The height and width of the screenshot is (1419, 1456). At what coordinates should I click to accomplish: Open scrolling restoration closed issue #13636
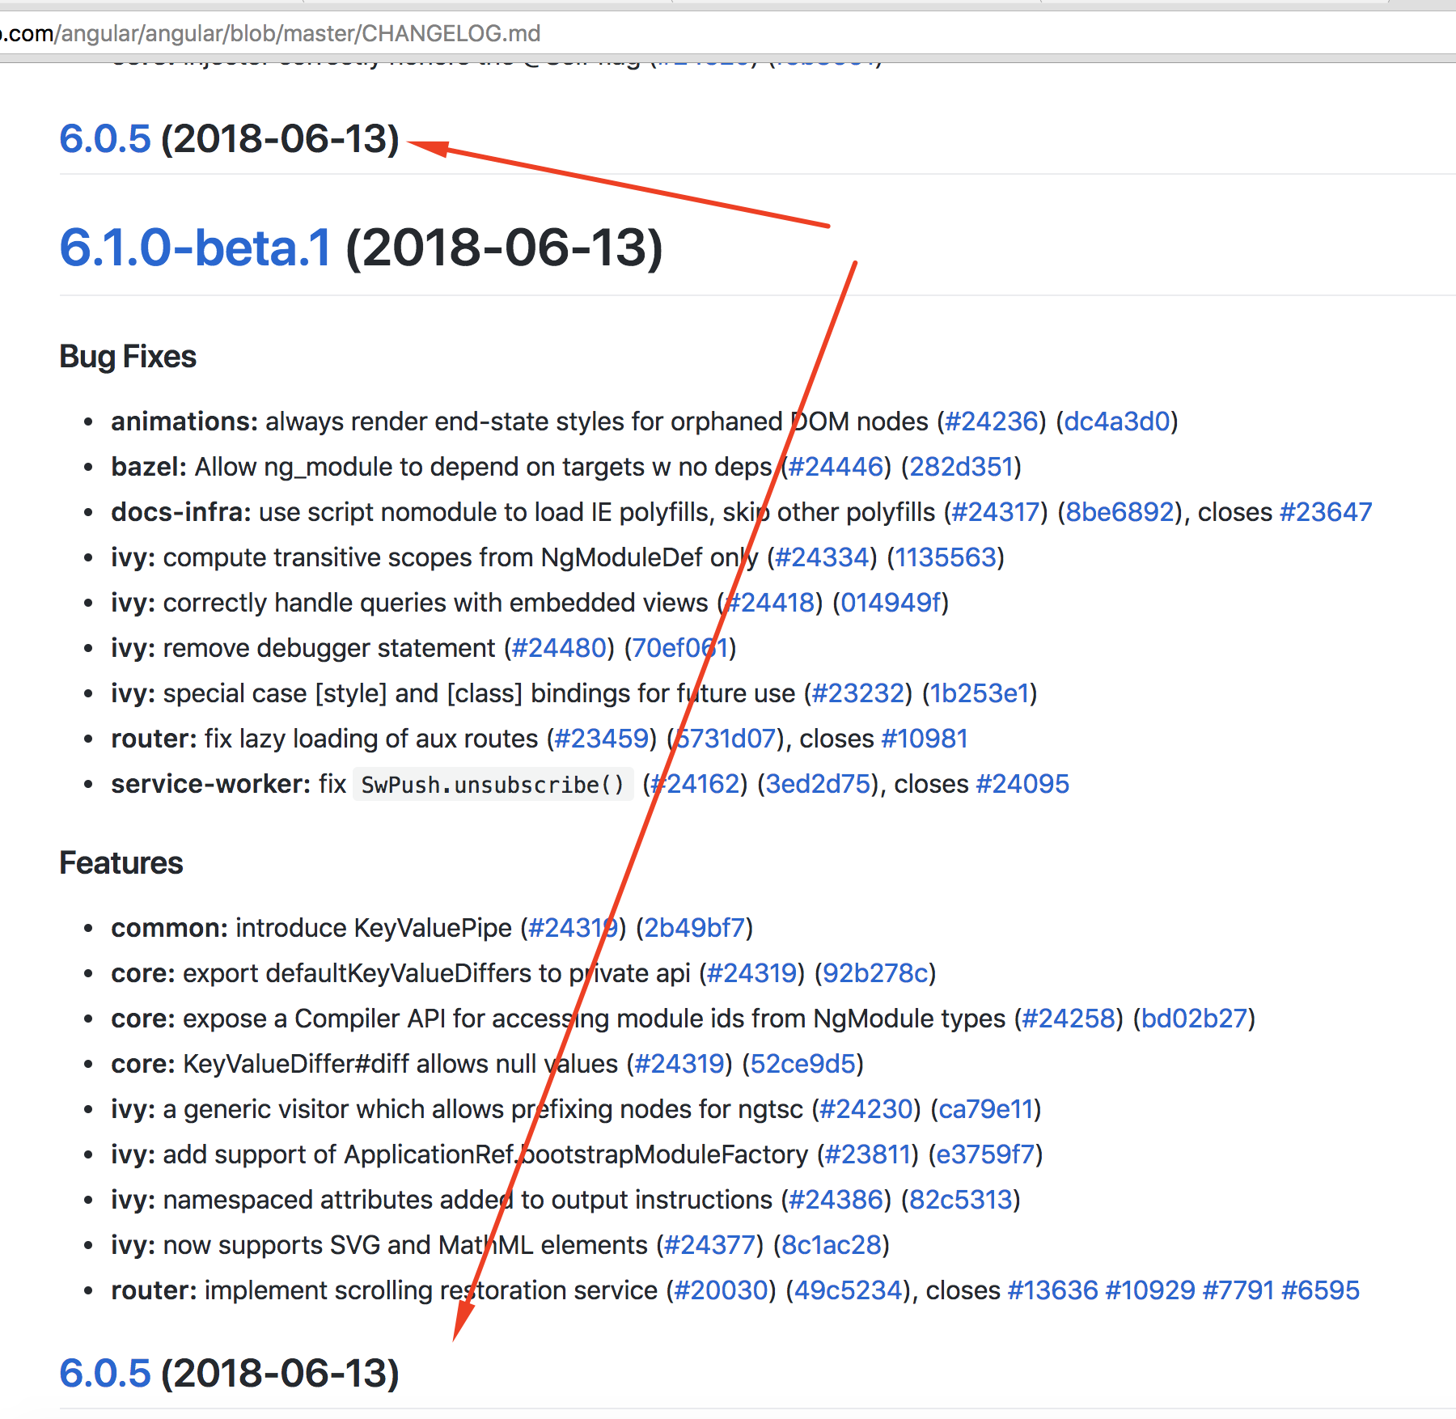click(1054, 1290)
